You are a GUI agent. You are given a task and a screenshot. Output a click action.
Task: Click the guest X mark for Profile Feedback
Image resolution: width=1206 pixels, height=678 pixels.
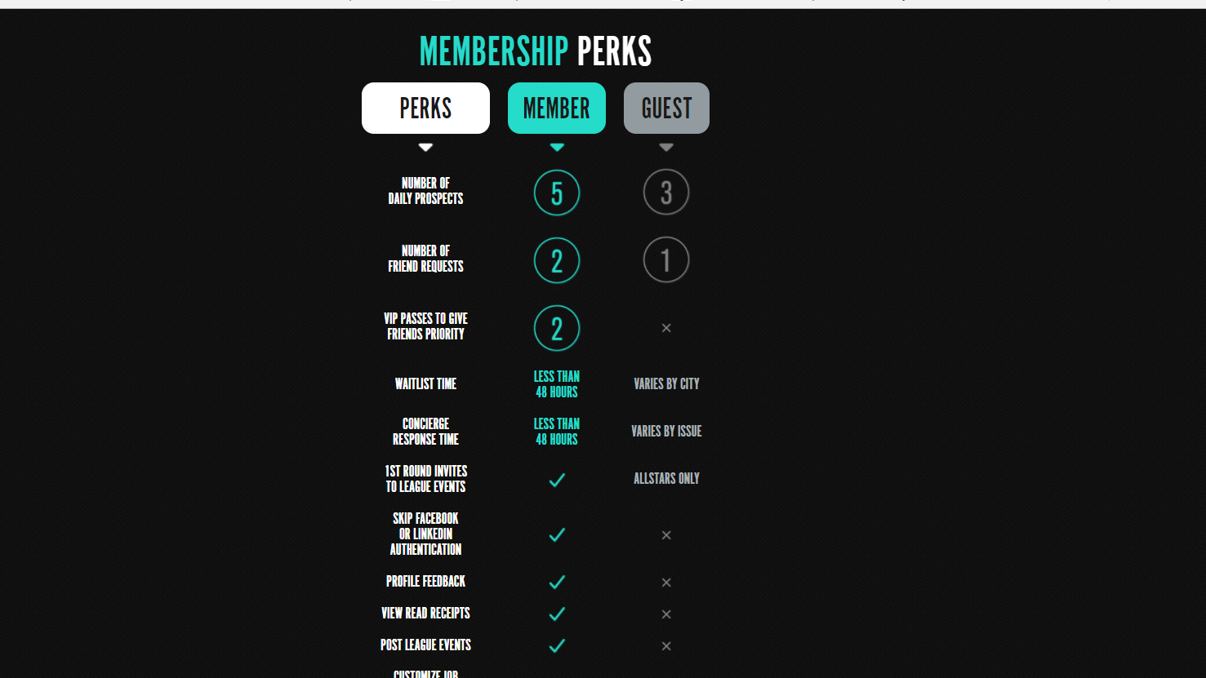(666, 583)
